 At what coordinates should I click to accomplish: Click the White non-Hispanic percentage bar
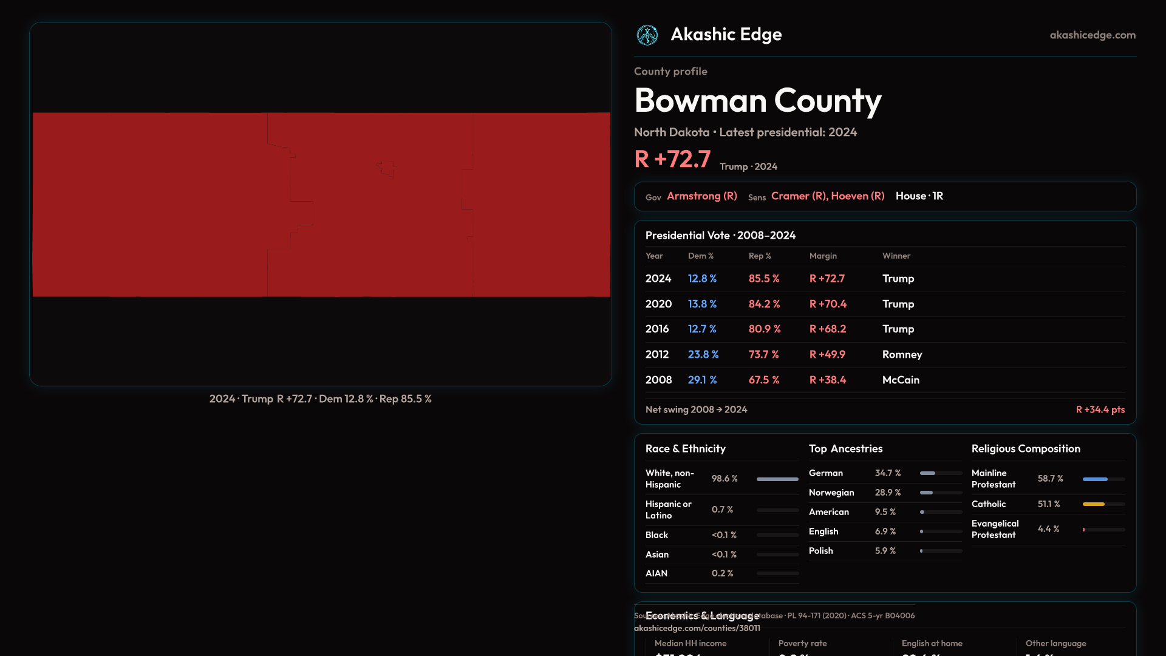pos(777,479)
